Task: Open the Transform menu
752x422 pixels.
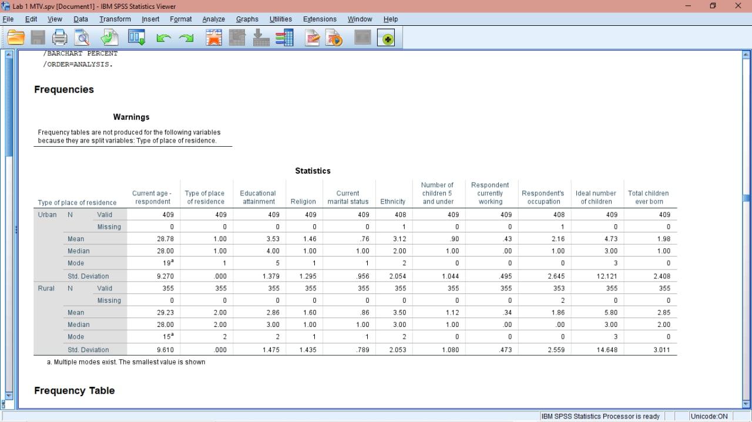Action: [115, 19]
